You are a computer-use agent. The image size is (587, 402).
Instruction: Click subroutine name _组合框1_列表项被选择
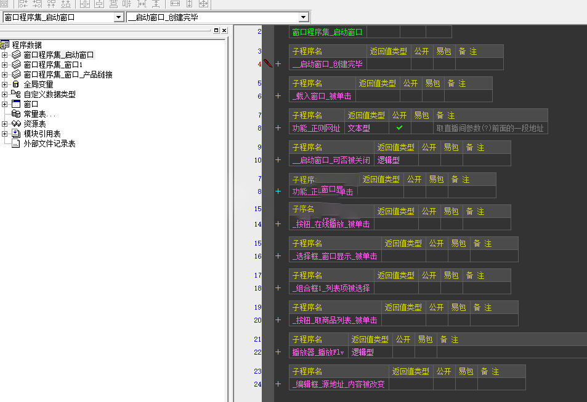[x=331, y=288]
